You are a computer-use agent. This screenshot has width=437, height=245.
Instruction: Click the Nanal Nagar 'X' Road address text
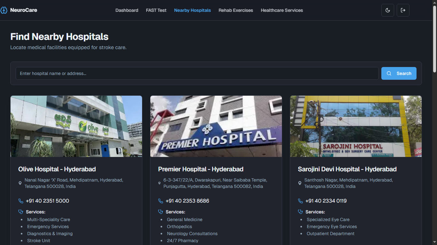click(x=74, y=183)
